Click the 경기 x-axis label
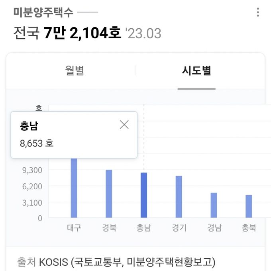 click(x=179, y=228)
